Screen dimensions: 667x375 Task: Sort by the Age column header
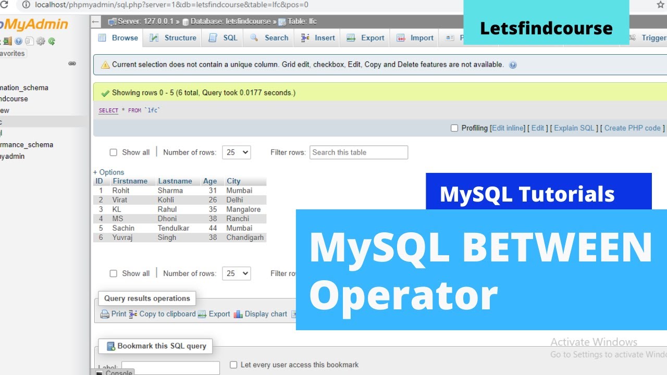210,181
